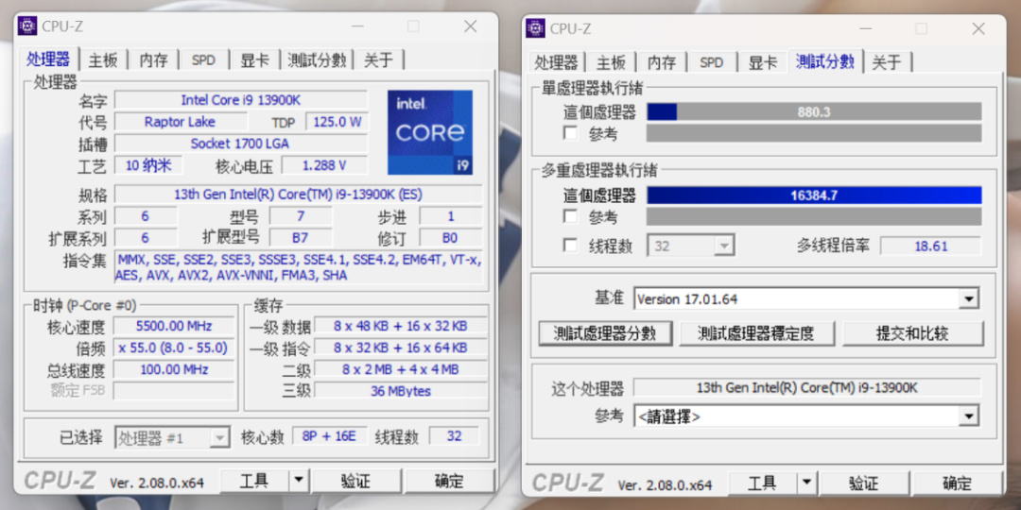Open the 线程数 dropdown showing 32
The height and width of the screenshot is (510, 1021).
pos(691,246)
